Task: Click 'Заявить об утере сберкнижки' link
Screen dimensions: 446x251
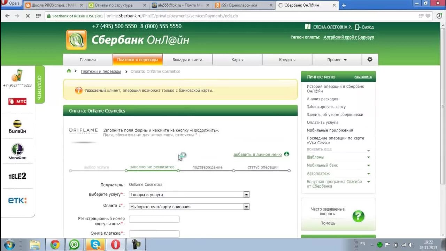Action: [335, 115]
